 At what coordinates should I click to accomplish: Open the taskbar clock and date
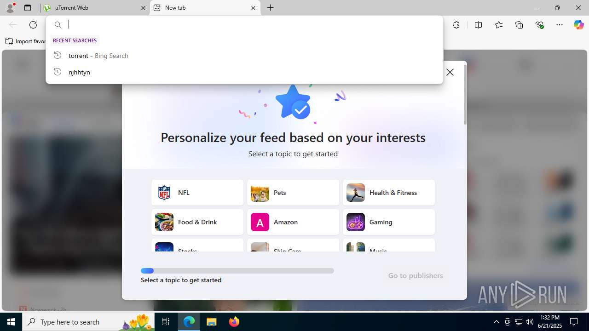pyautogui.click(x=550, y=322)
